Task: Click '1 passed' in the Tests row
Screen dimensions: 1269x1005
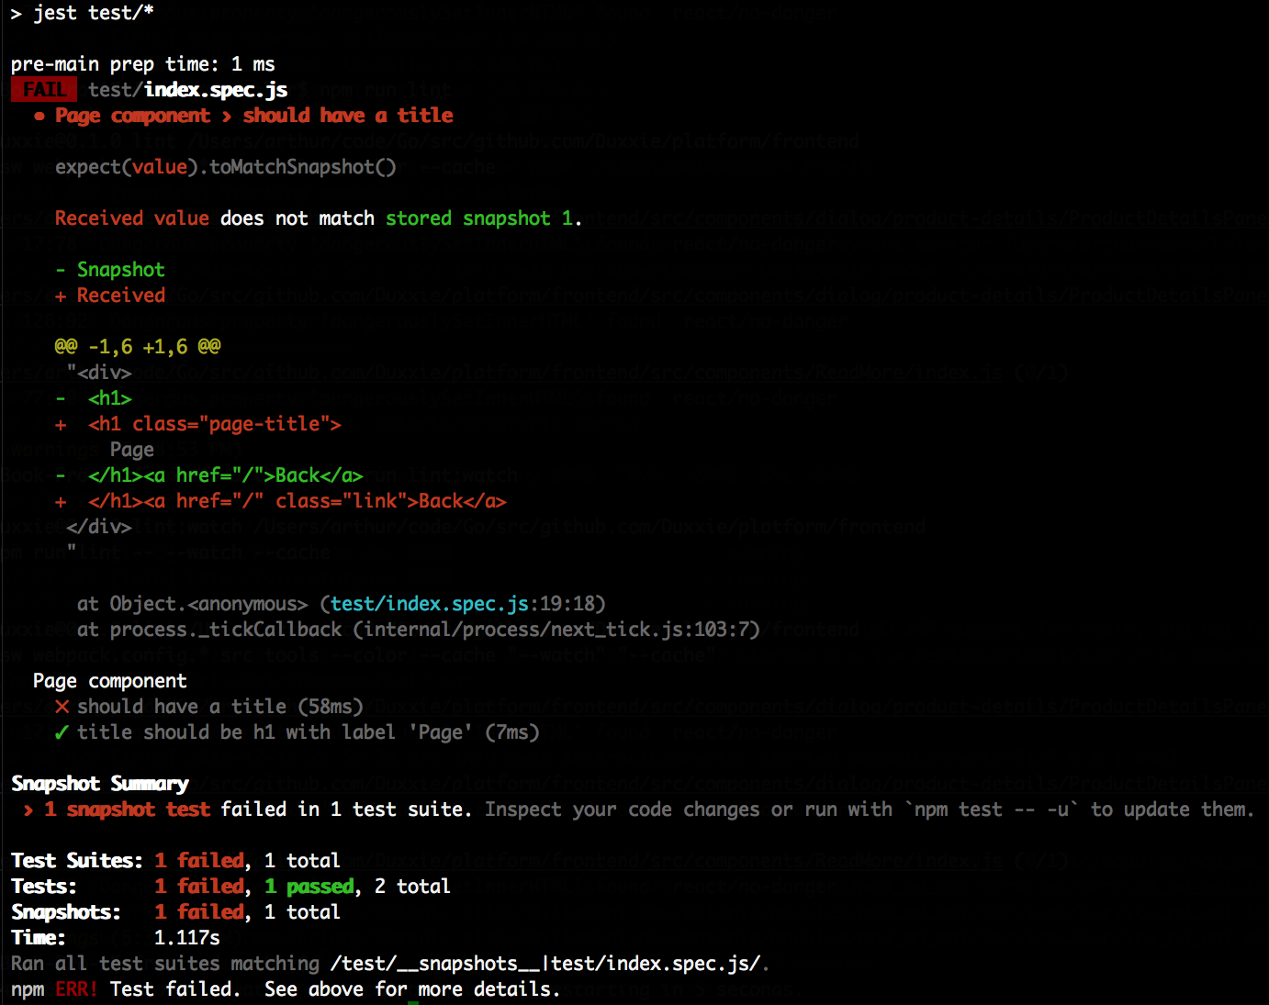Action: (x=309, y=887)
